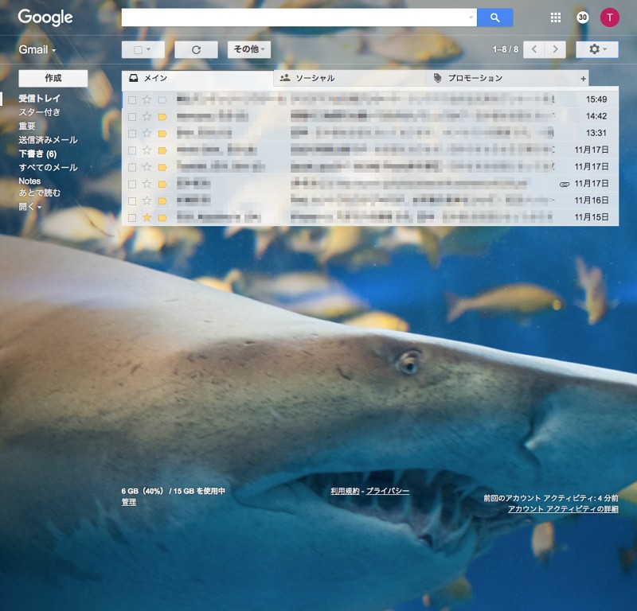Screen dimensions: 637x611
Task: Refresh the inbox with the reload icon
Action: pos(196,49)
